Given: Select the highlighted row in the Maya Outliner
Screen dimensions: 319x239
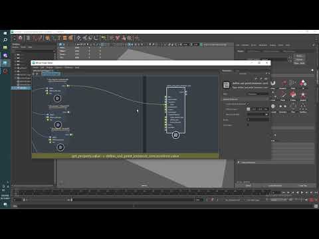Looking at the screenshot, I should pyautogui.click(x=21, y=88).
